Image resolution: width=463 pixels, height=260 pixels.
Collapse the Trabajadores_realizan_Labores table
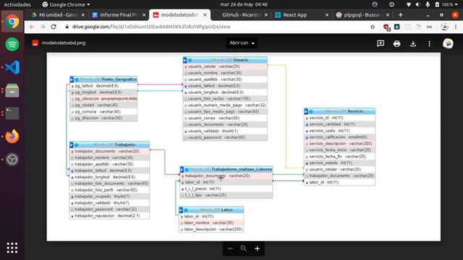tap(182, 170)
